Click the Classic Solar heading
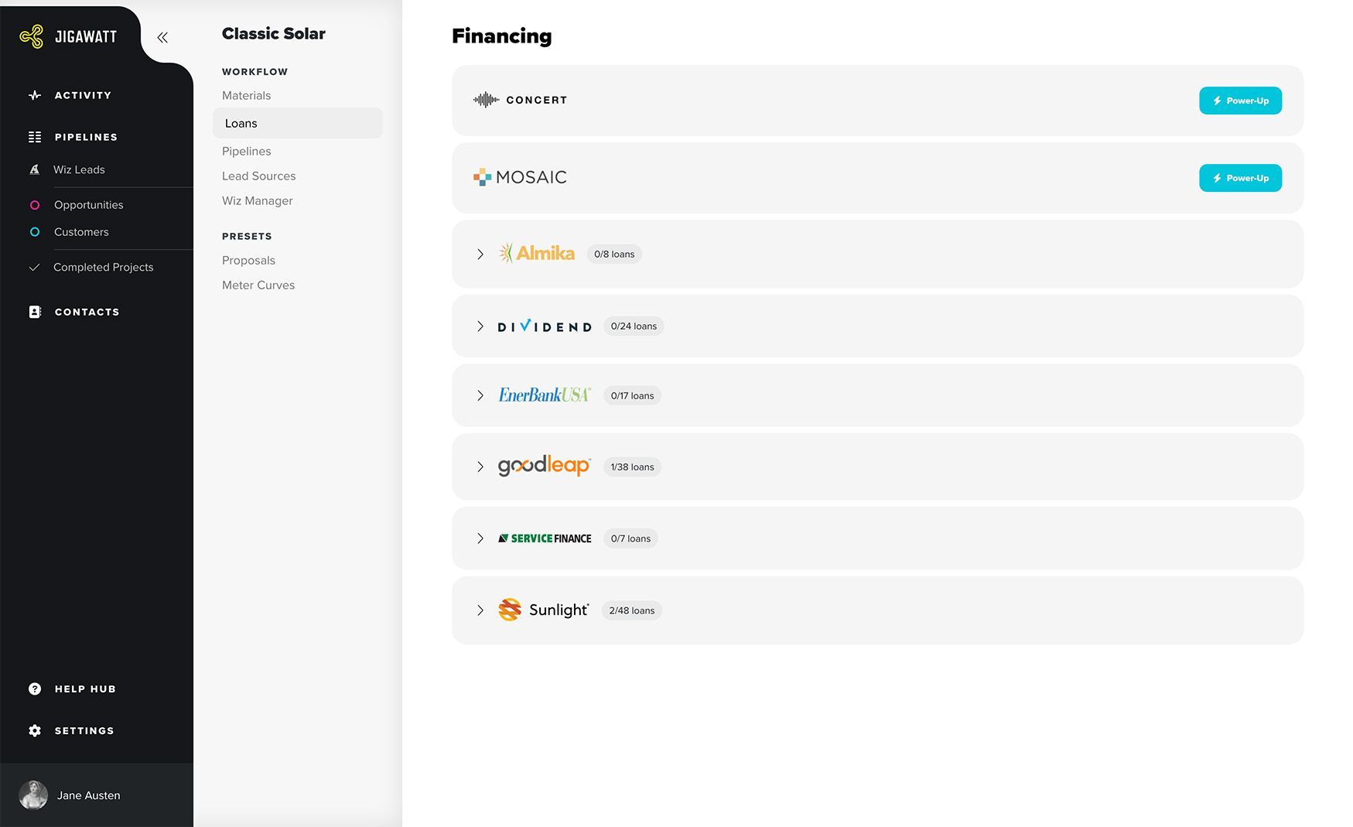Screen dimensions: 1353x827 tap(273, 33)
